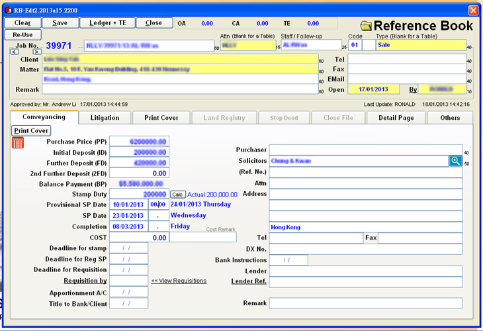483x331 pixels.
Task: Click the Completion date field 08/03/2013
Action: [x=129, y=227]
